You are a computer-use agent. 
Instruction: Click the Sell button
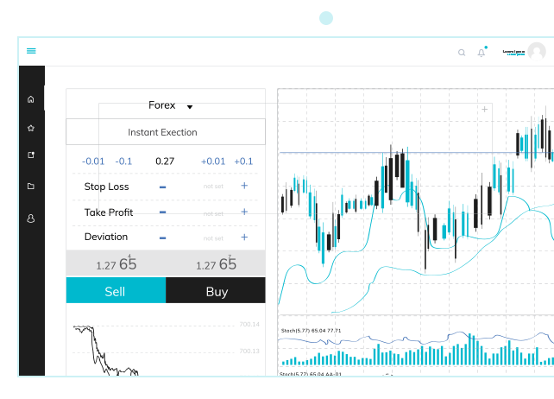116,290
